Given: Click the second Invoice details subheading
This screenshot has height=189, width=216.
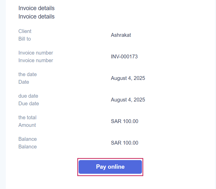Looking at the screenshot, I should coord(37,16).
